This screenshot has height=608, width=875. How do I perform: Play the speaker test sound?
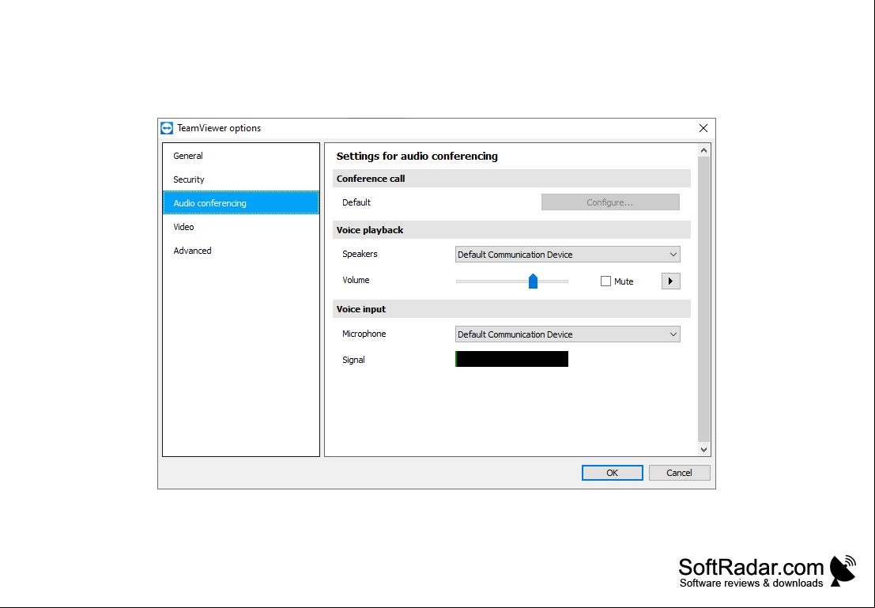pyautogui.click(x=671, y=281)
